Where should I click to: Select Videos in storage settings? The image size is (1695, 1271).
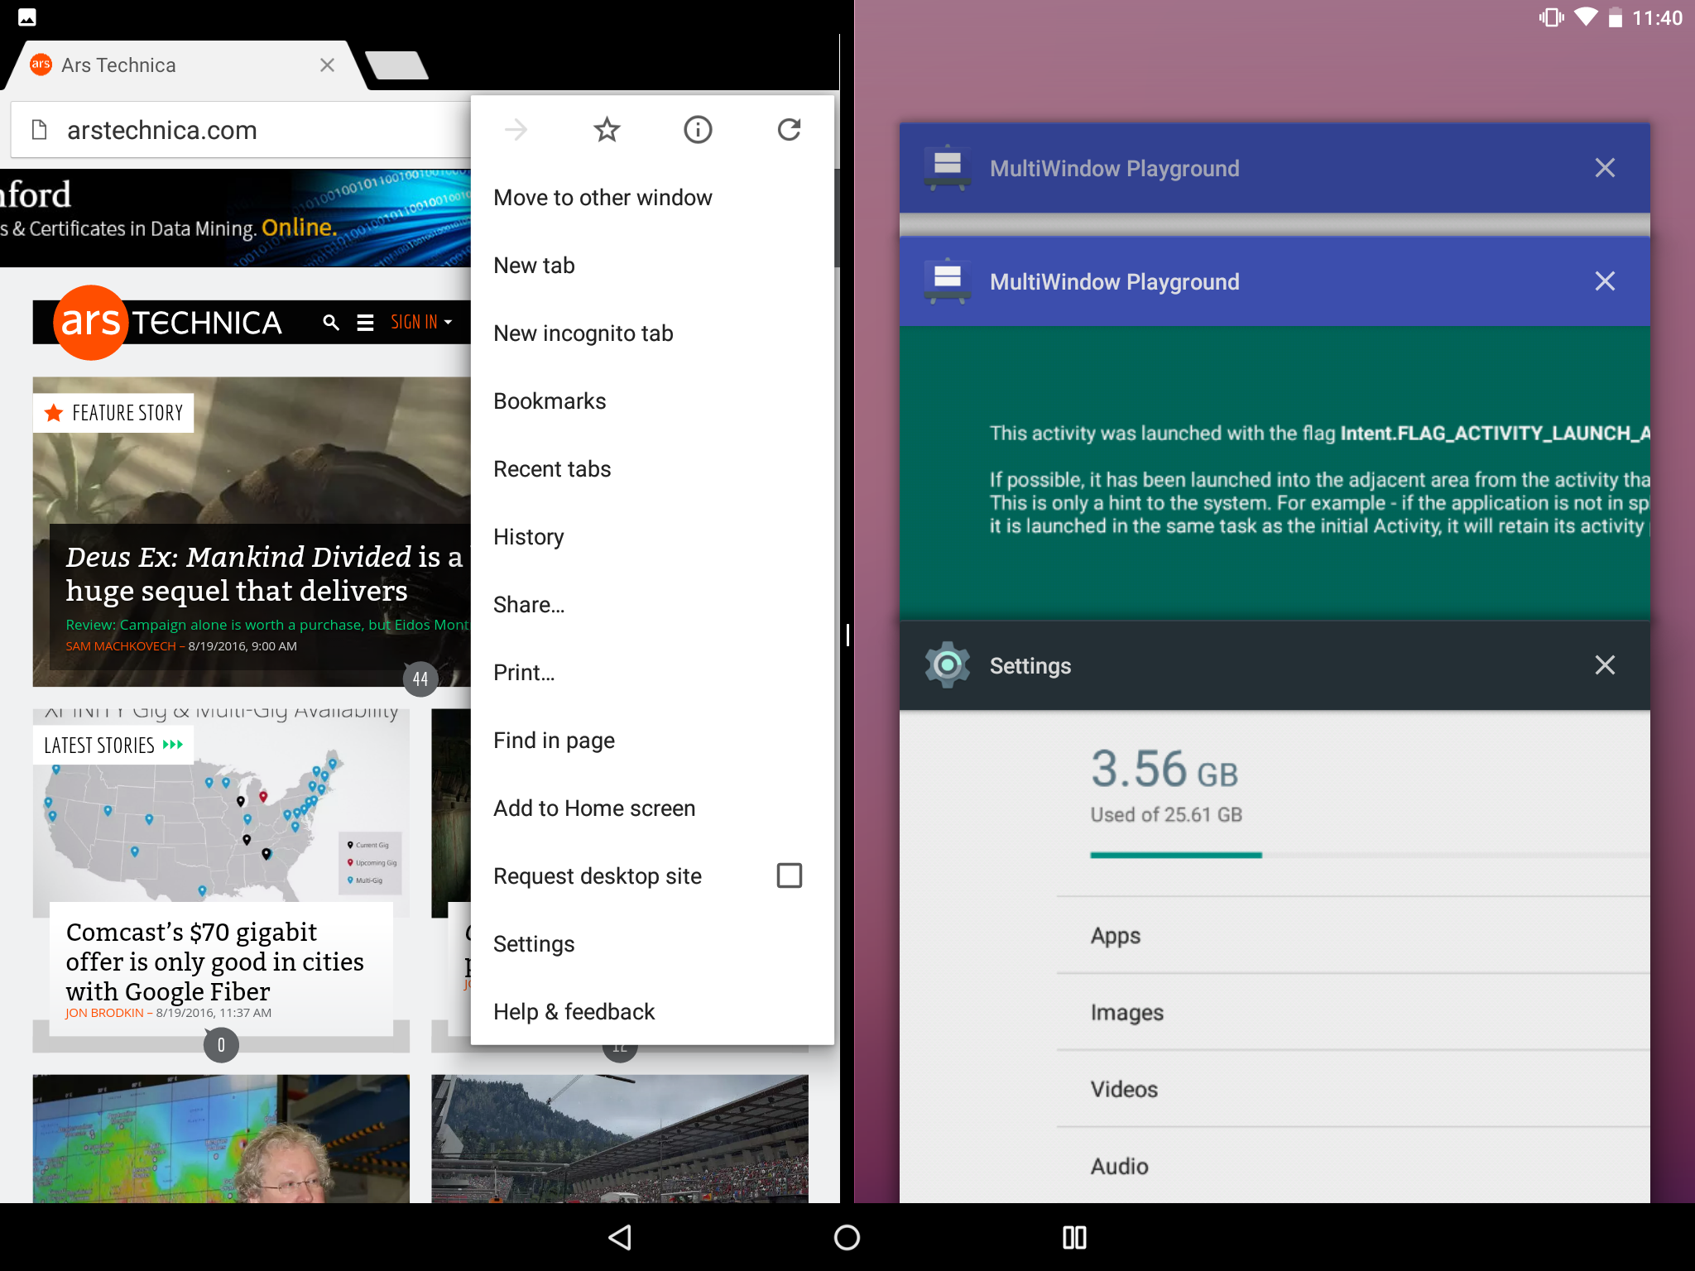[1123, 1089]
